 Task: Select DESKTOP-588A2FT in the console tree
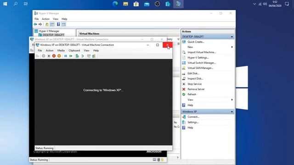tap(53, 35)
